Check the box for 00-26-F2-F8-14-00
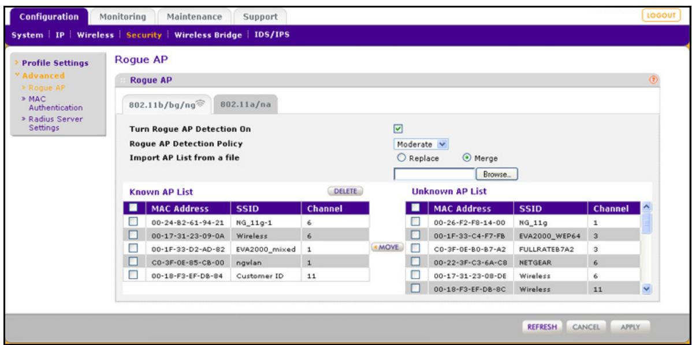 coord(414,223)
